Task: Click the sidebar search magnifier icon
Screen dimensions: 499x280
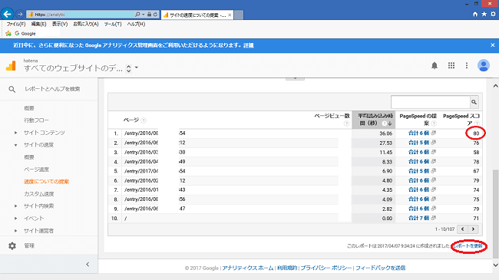Action: coord(12,90)
